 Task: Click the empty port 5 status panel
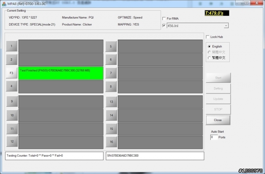(x=160, y=46)
